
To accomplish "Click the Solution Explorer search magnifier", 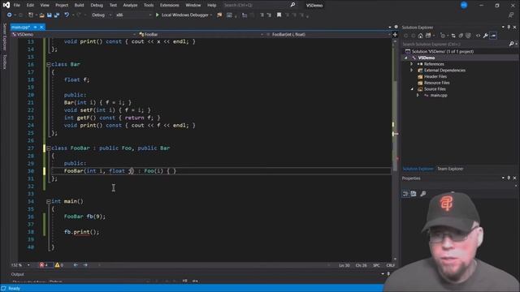I will point(511,44).
